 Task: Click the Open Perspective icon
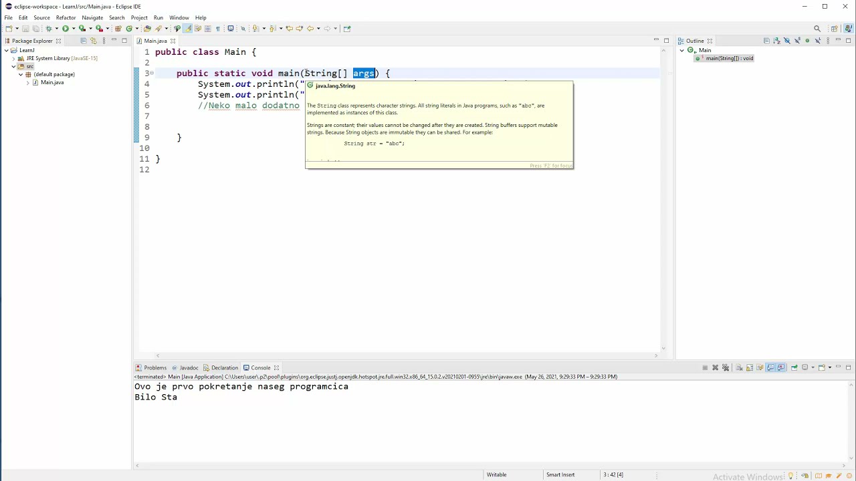coord(834,28)
